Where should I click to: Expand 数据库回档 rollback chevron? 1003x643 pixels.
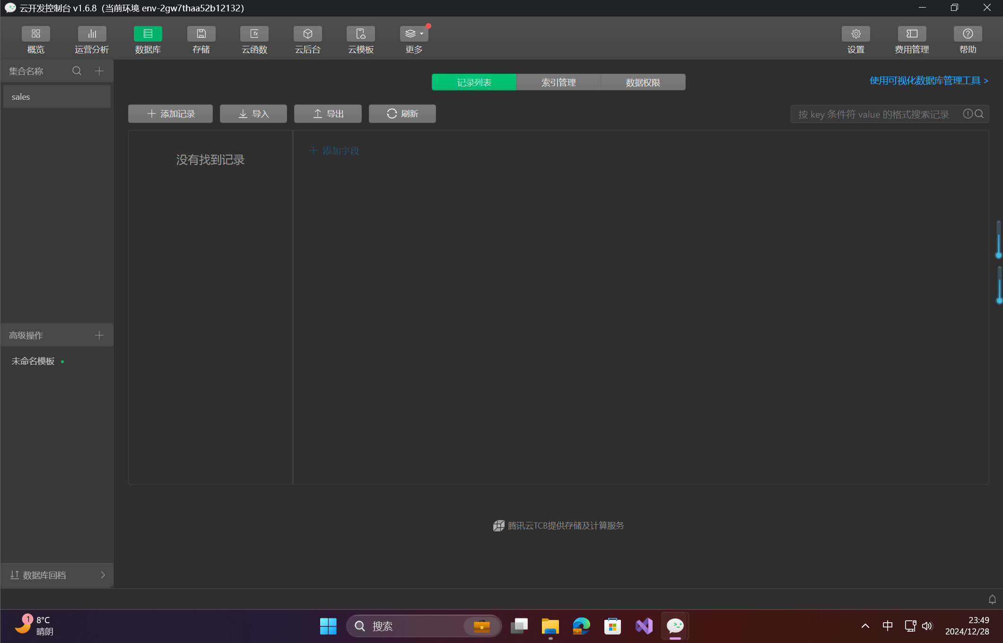(x=103, y=575)
